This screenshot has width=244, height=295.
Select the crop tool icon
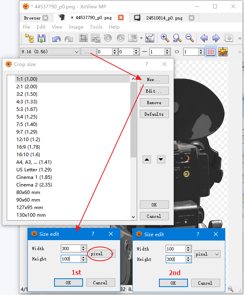click(83, 38)
